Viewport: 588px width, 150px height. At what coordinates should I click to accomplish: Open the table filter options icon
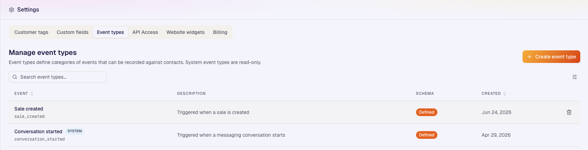(575, 77)
